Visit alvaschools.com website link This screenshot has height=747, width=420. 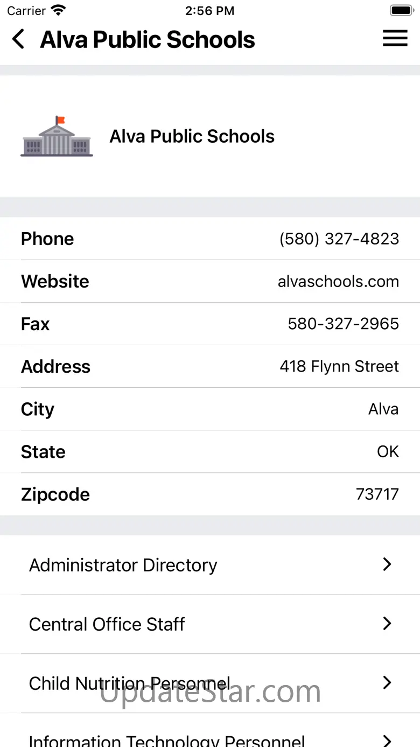tap(338, 281)
